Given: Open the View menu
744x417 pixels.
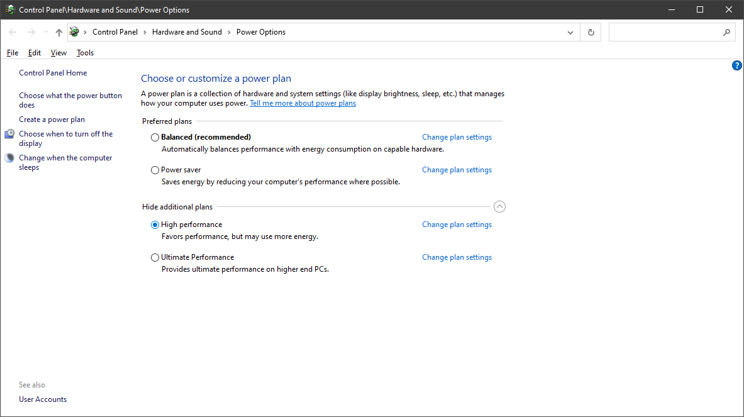Looking at the screenshot, I should click(58, 52).
